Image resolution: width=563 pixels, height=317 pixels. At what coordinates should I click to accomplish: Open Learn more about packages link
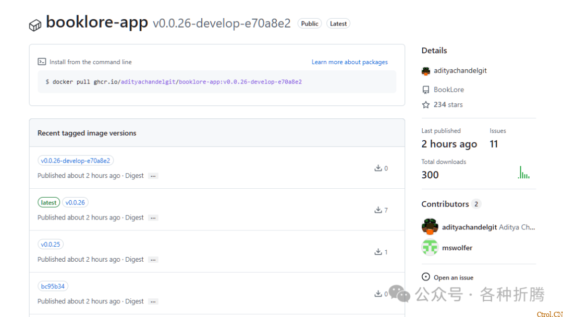point(350,62)
